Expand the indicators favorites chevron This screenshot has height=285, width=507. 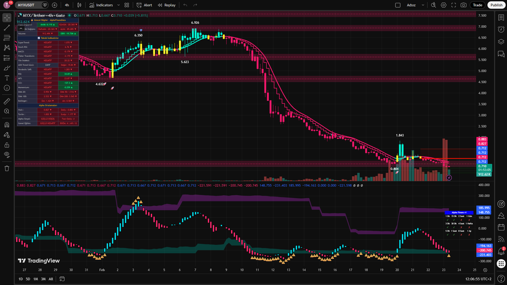[119, 5]
